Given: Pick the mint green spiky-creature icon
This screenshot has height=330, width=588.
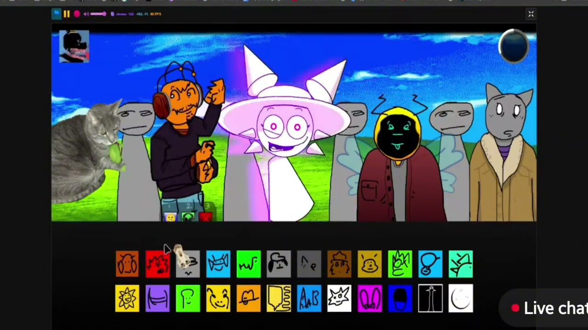Looking at the screenshot, I should (461, 264).
